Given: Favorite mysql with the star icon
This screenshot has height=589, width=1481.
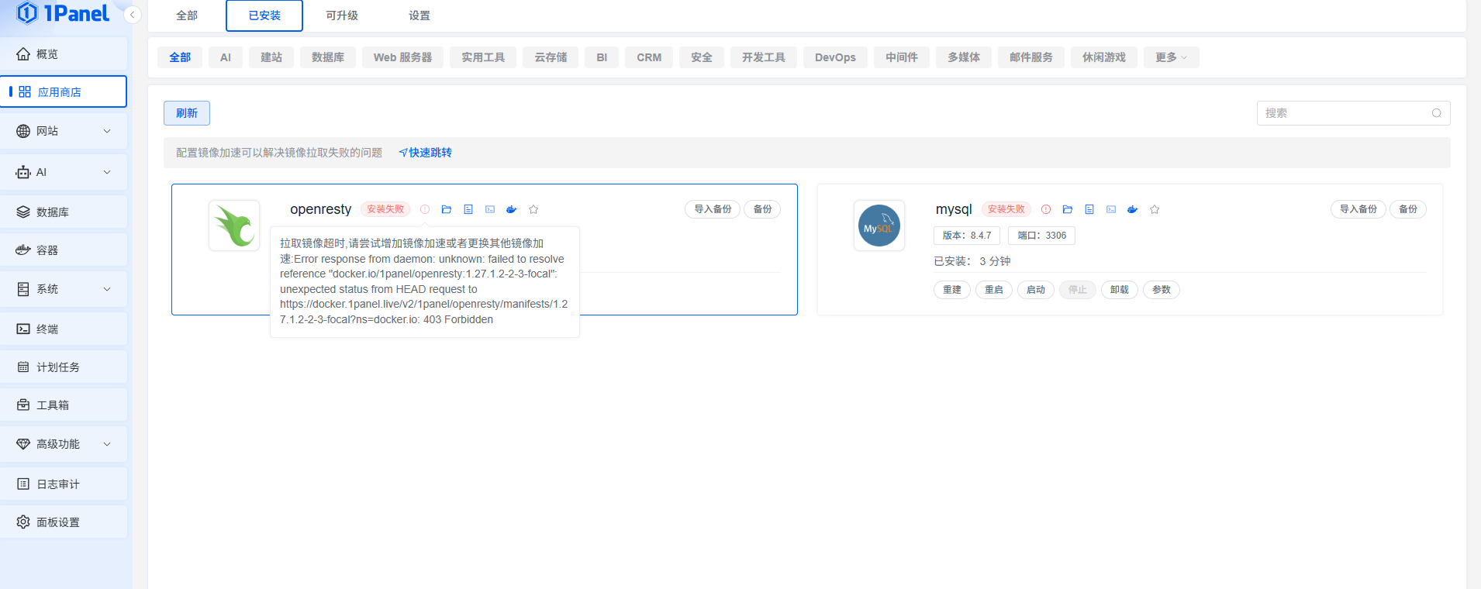Looking at the screenshot, I should tap(1155, 209).
